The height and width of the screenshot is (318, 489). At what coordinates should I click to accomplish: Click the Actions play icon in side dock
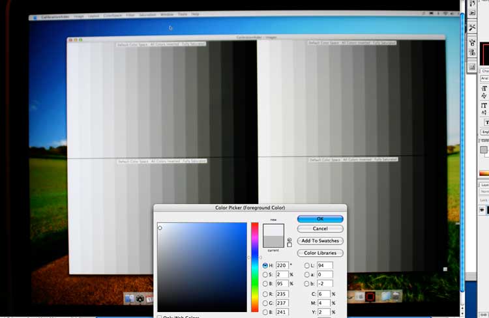point(472,13)
